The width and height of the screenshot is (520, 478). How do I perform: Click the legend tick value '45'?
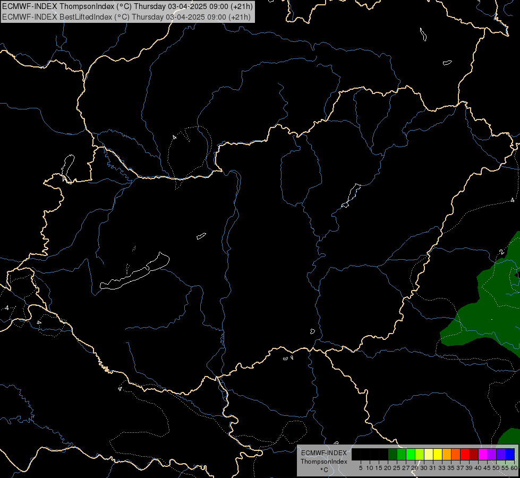pyautogui.click(x=487, y=468)
